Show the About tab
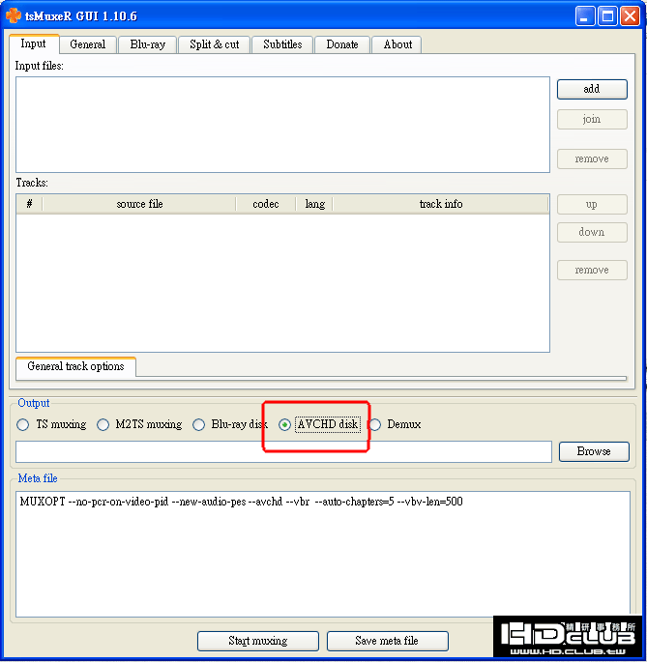Screen dimensions: 647x662 (397, 44)
